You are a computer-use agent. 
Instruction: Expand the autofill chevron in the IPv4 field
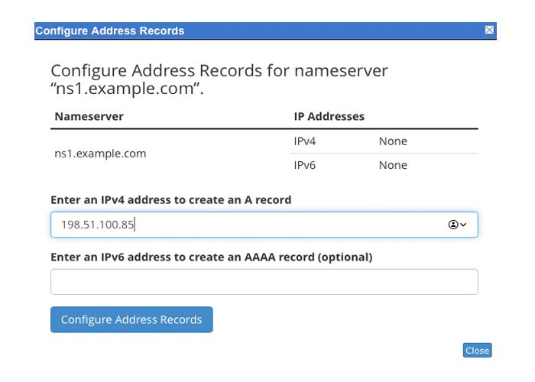pos(463,225)
